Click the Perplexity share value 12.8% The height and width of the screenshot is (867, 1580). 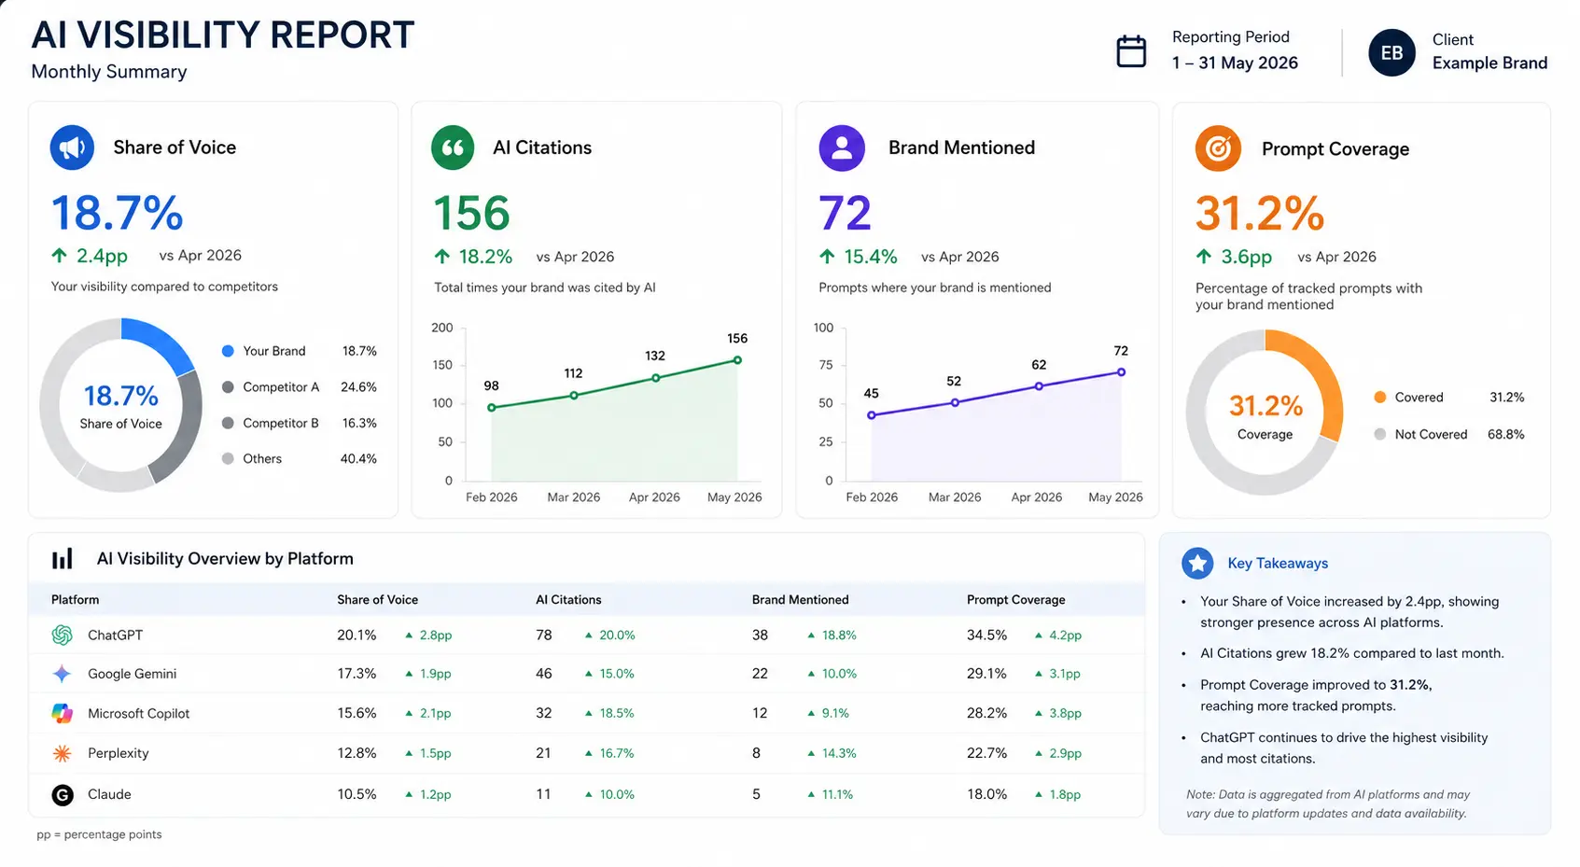tap(357, 753)
